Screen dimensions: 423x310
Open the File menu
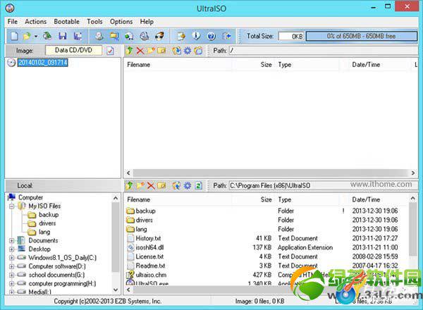(x=13, y=22)
